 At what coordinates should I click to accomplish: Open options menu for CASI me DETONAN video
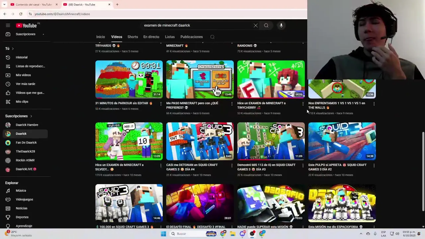pyautogui.click(x=232, y=166)
